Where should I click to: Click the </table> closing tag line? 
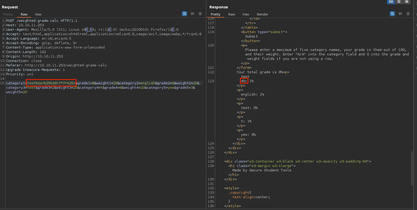click(x=249, y=27)
